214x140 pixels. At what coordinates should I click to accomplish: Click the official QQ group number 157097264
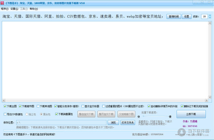(x=157, y=135)
